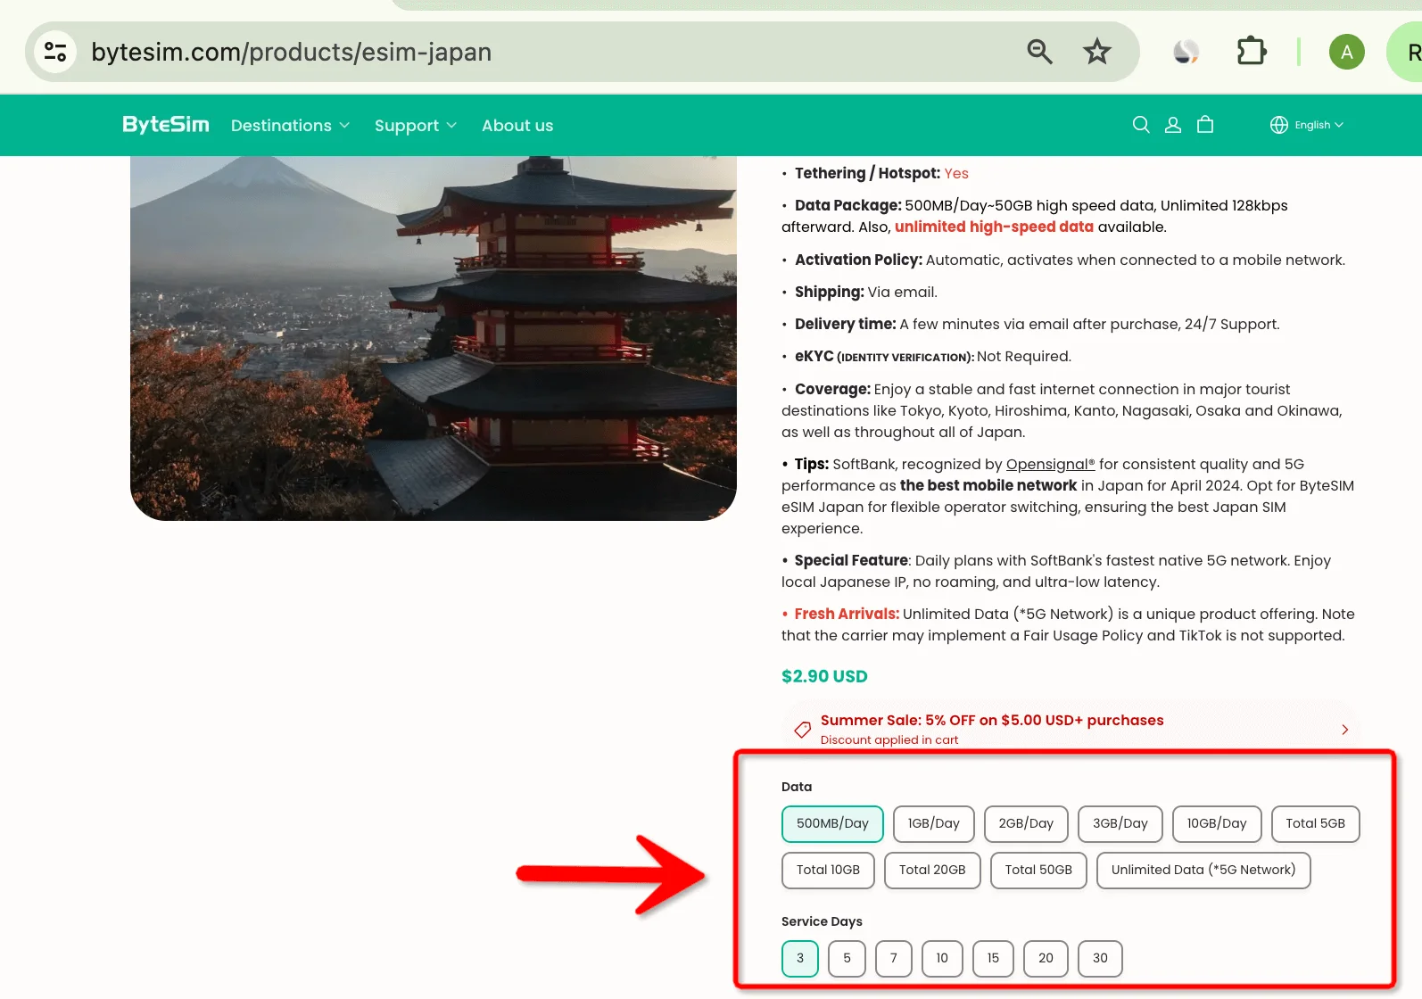Screen dimensions: 1422x999
Task: Click the 'Discount applied in cart' text
Action: pyautogui.click(x=889, y=740)
